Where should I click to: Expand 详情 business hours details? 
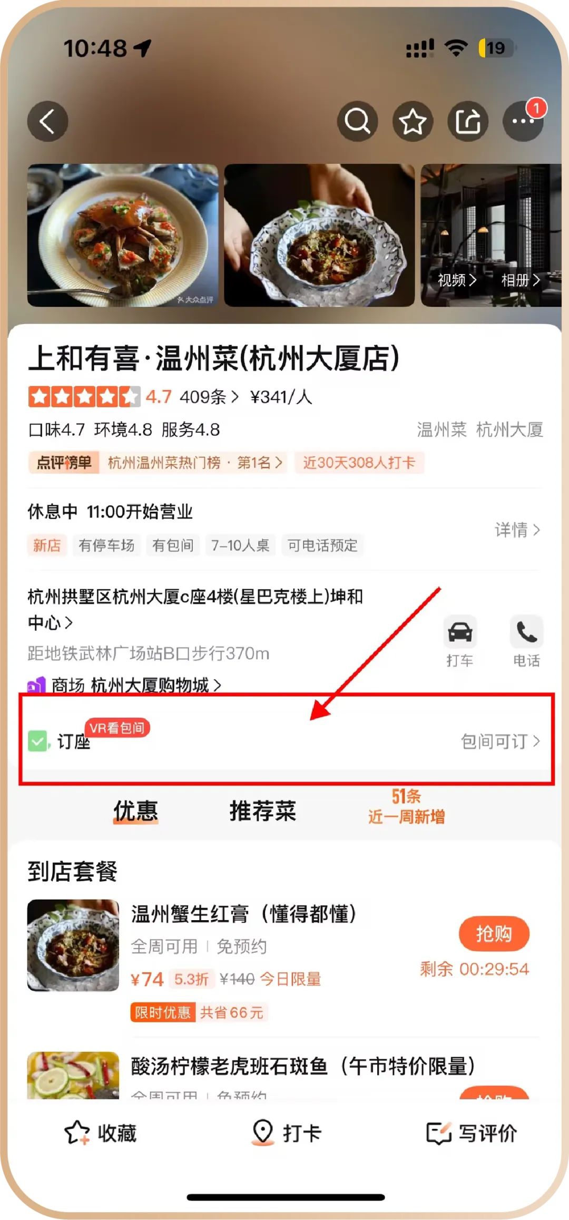[517, 530]
